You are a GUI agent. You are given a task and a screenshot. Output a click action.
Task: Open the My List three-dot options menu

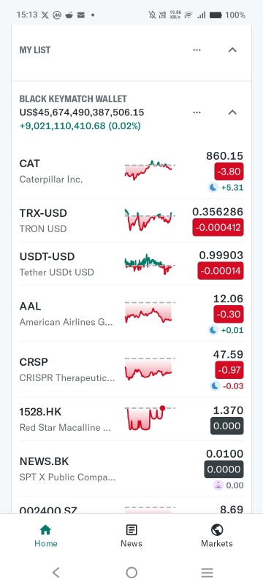(197, 50)
